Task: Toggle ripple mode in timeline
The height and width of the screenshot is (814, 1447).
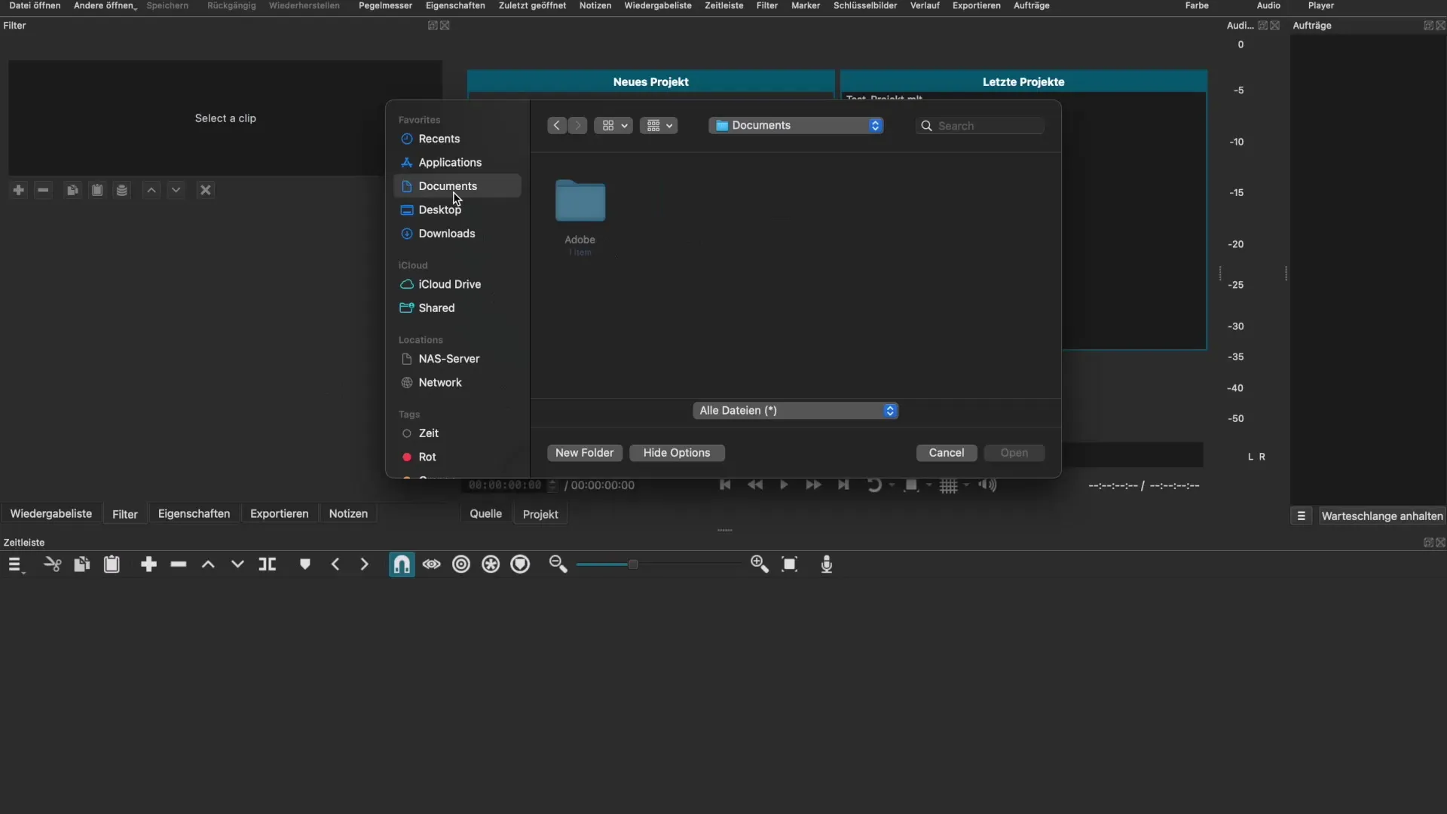Action: [x=461, y=565]
